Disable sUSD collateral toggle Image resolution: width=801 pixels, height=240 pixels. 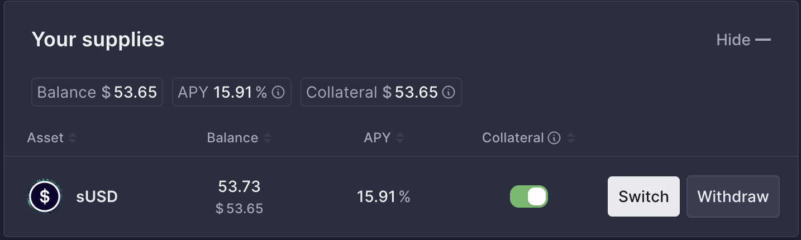529,196
